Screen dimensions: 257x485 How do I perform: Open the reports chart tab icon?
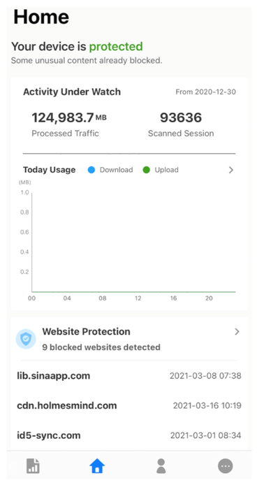point(33,465)
